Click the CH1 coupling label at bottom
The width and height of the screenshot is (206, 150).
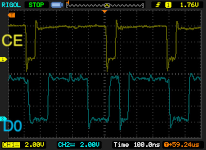(11, 145)
